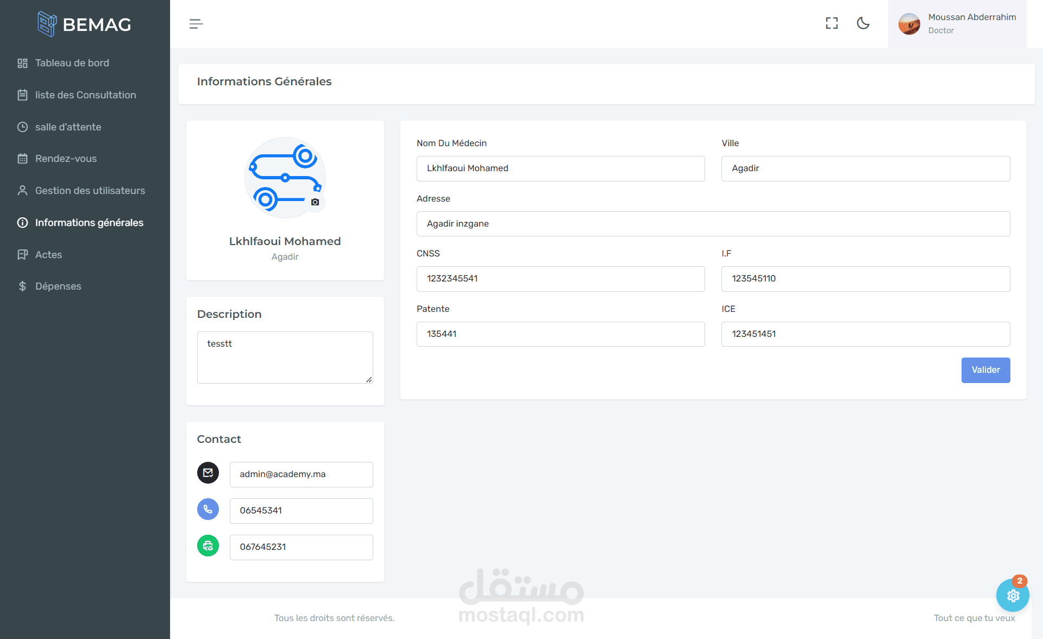The image size is (1043, 639).
Task: Click the ICE number field
Action: (x=865, y=334)
